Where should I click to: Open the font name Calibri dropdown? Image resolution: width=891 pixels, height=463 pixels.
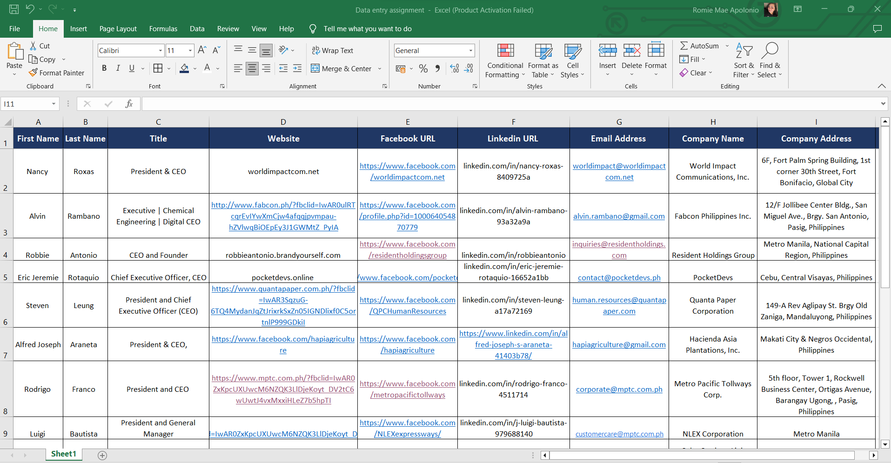click(161, 50)
